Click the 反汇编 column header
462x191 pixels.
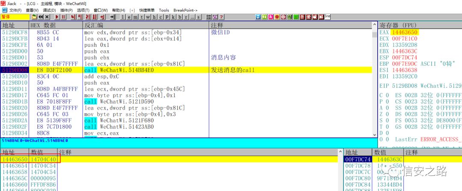pos(146,25)
